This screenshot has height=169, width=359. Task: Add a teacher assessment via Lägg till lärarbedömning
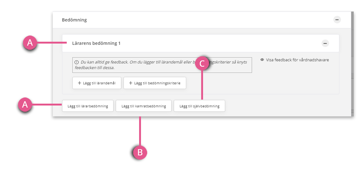tap(88, 106)
